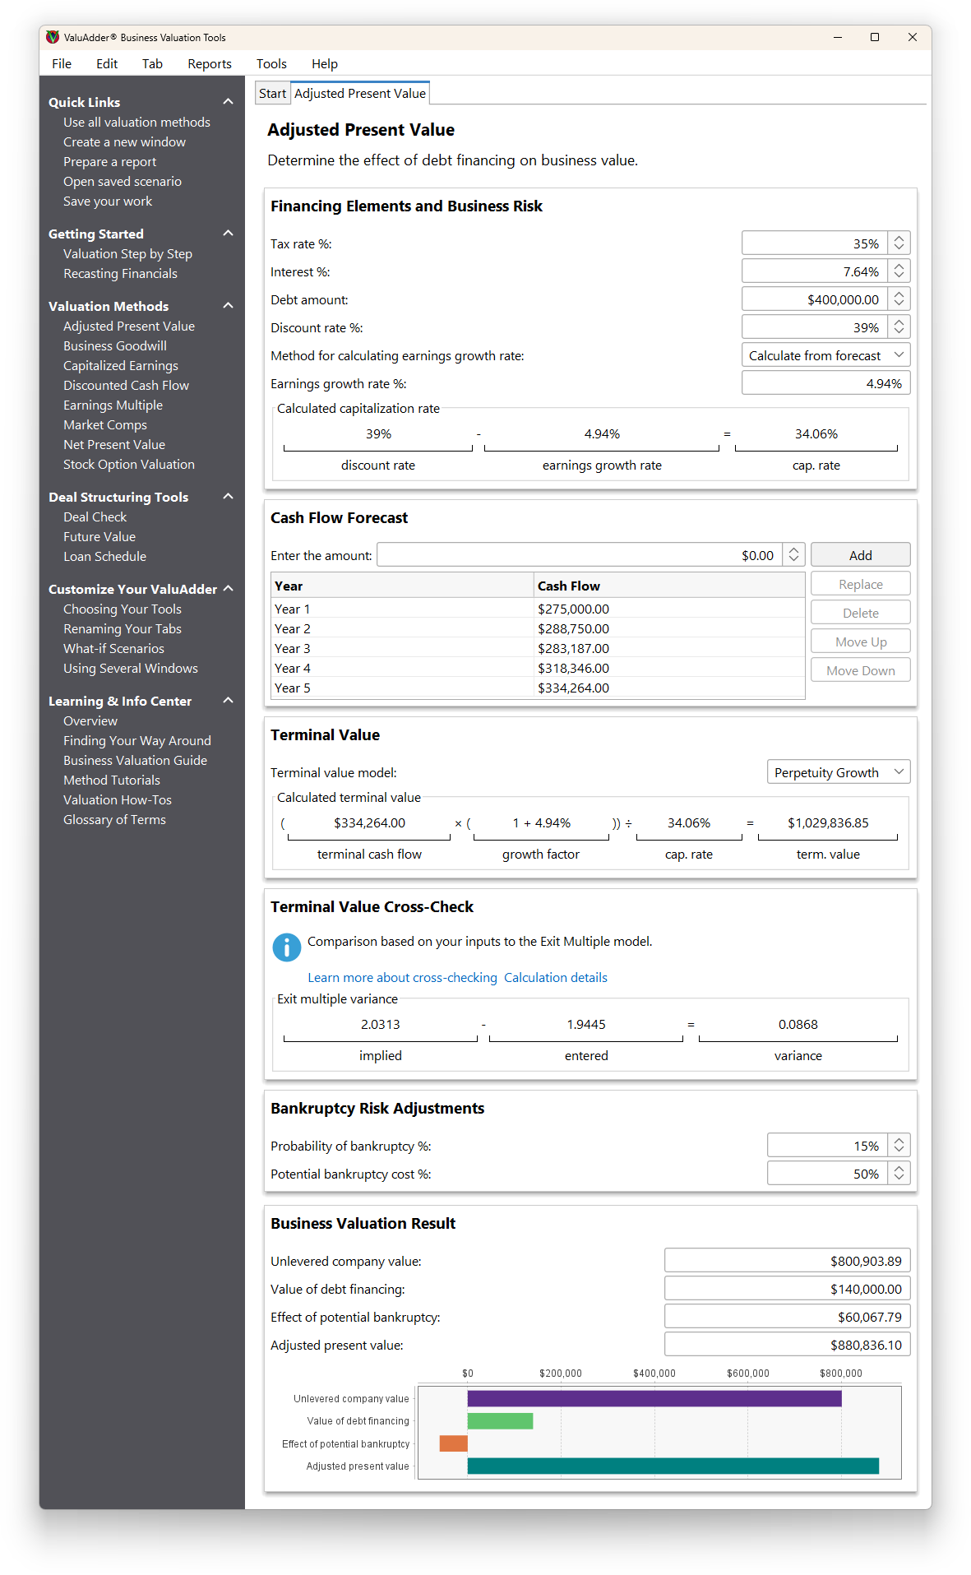Select the Year 3 cash flow row

pos(538,648)
